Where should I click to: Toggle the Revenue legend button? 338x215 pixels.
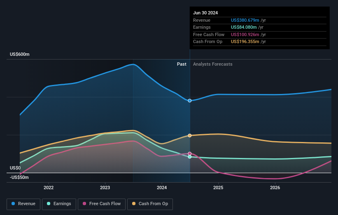(23, 204)
